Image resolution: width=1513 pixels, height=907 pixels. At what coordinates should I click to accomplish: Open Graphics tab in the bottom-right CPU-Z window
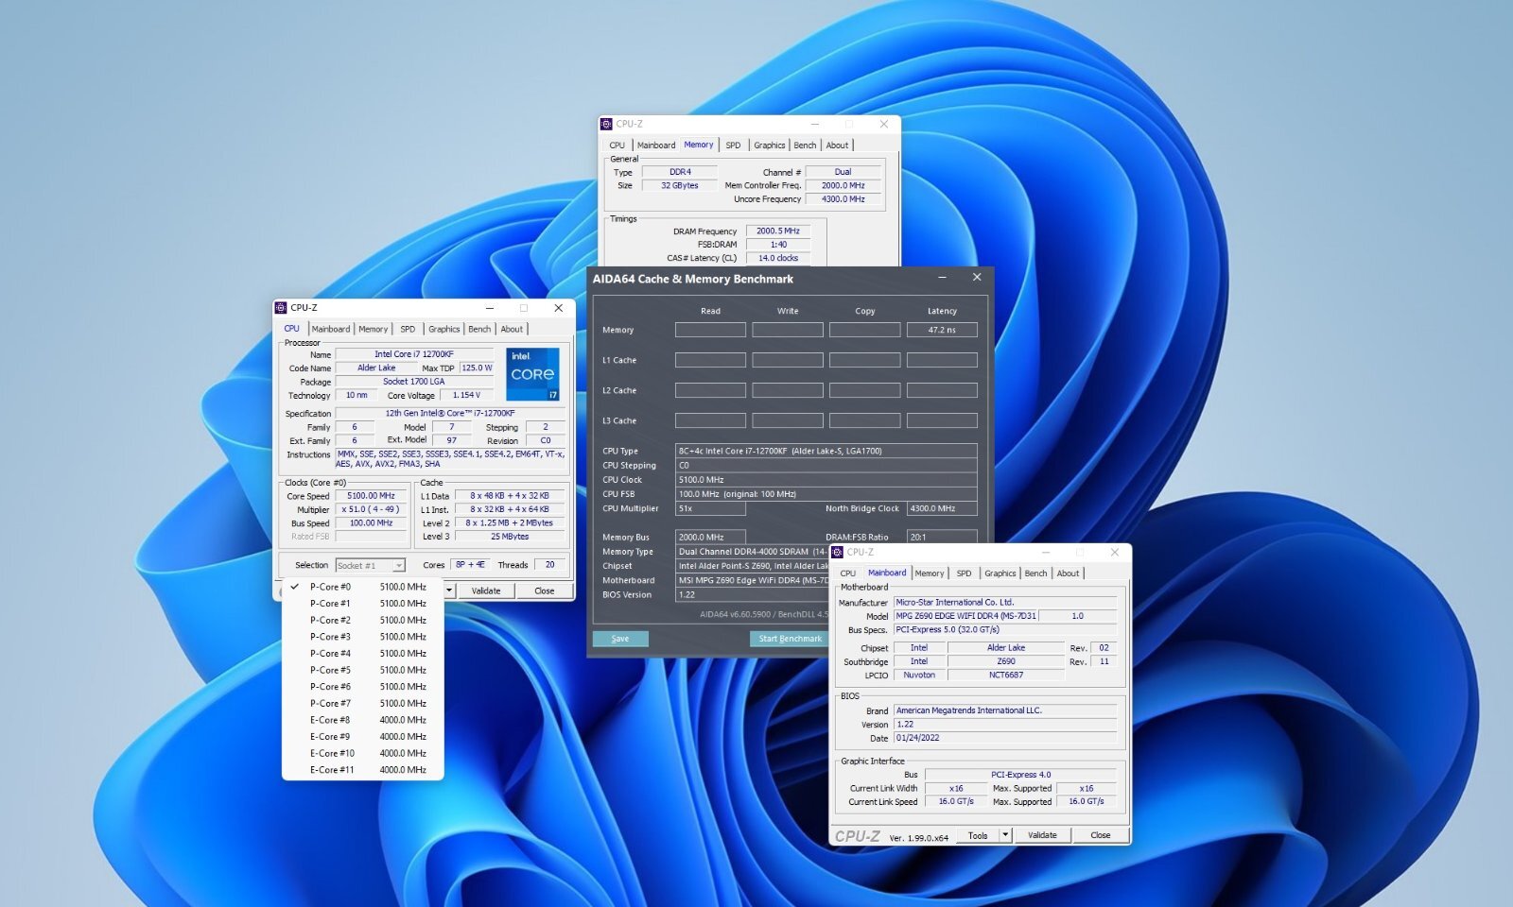[x=1000, y=573]
